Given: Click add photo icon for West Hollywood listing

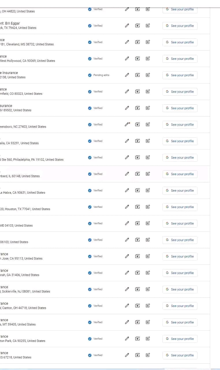Looking at the screenshot, I should tap(137, 59).
